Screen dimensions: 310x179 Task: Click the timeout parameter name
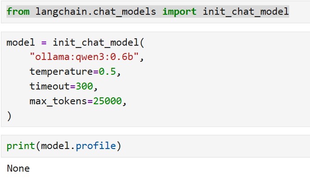point(50,86)
